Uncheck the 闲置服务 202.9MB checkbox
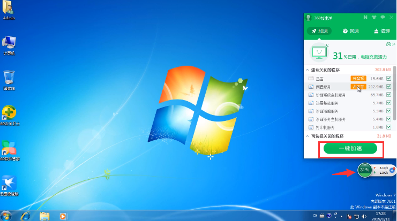 coord(388,87)
